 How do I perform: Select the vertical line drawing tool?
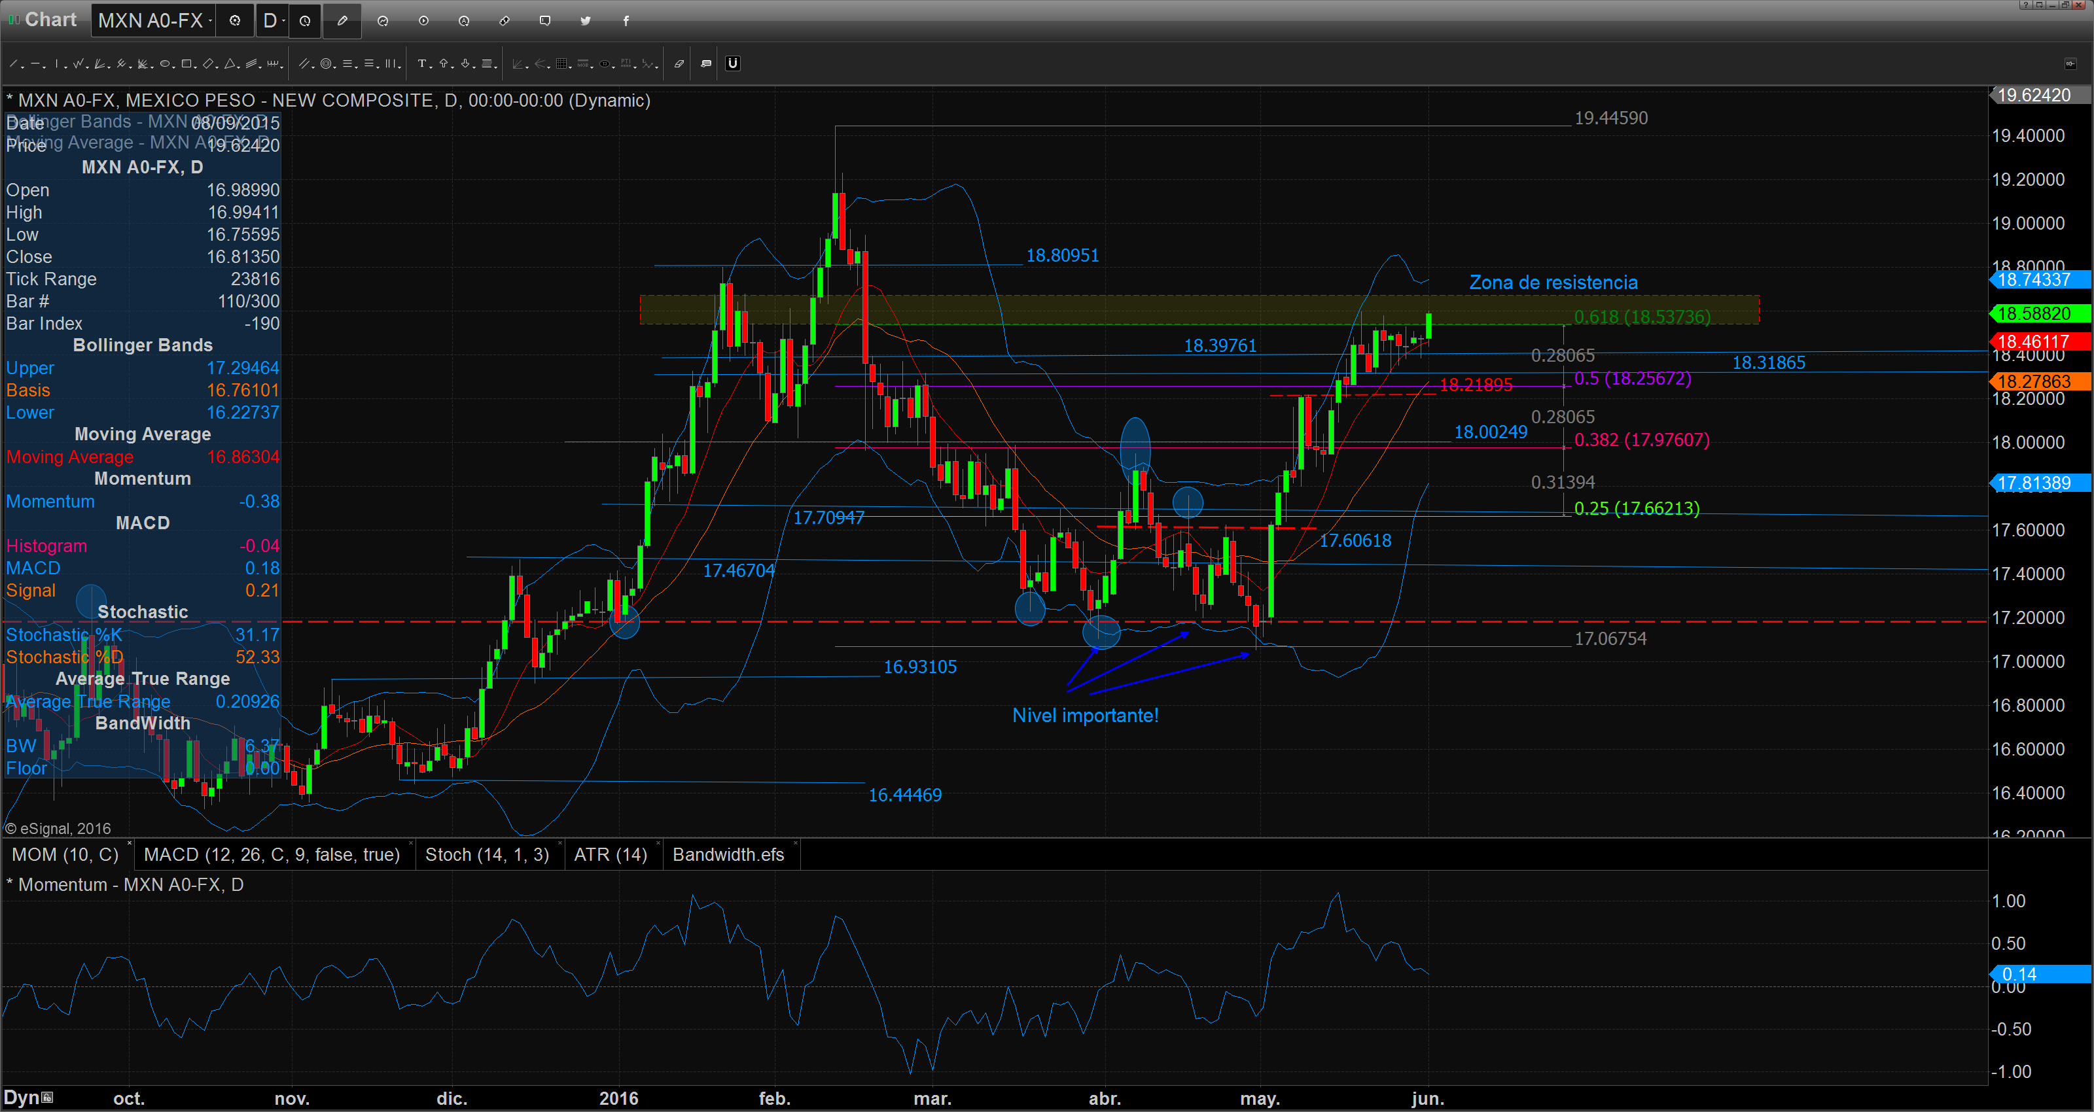click(57, 63)
